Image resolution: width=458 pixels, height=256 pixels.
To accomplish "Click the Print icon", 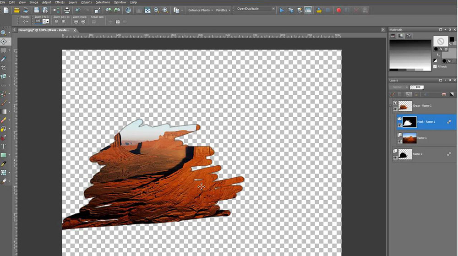I will 67,10.
